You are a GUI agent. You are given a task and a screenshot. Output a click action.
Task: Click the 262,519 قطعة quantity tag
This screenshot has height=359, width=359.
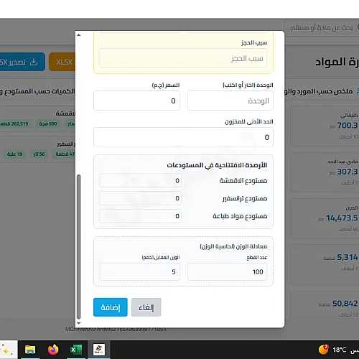tap(15, 123)
